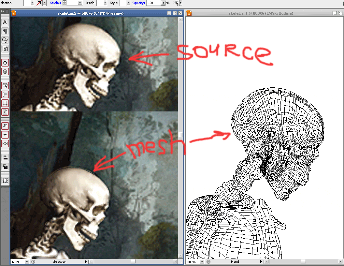Minimize the skelet.ai:2 document window
Image resolution: width=344 pixels, height=266 pixels.
[169, 13]
